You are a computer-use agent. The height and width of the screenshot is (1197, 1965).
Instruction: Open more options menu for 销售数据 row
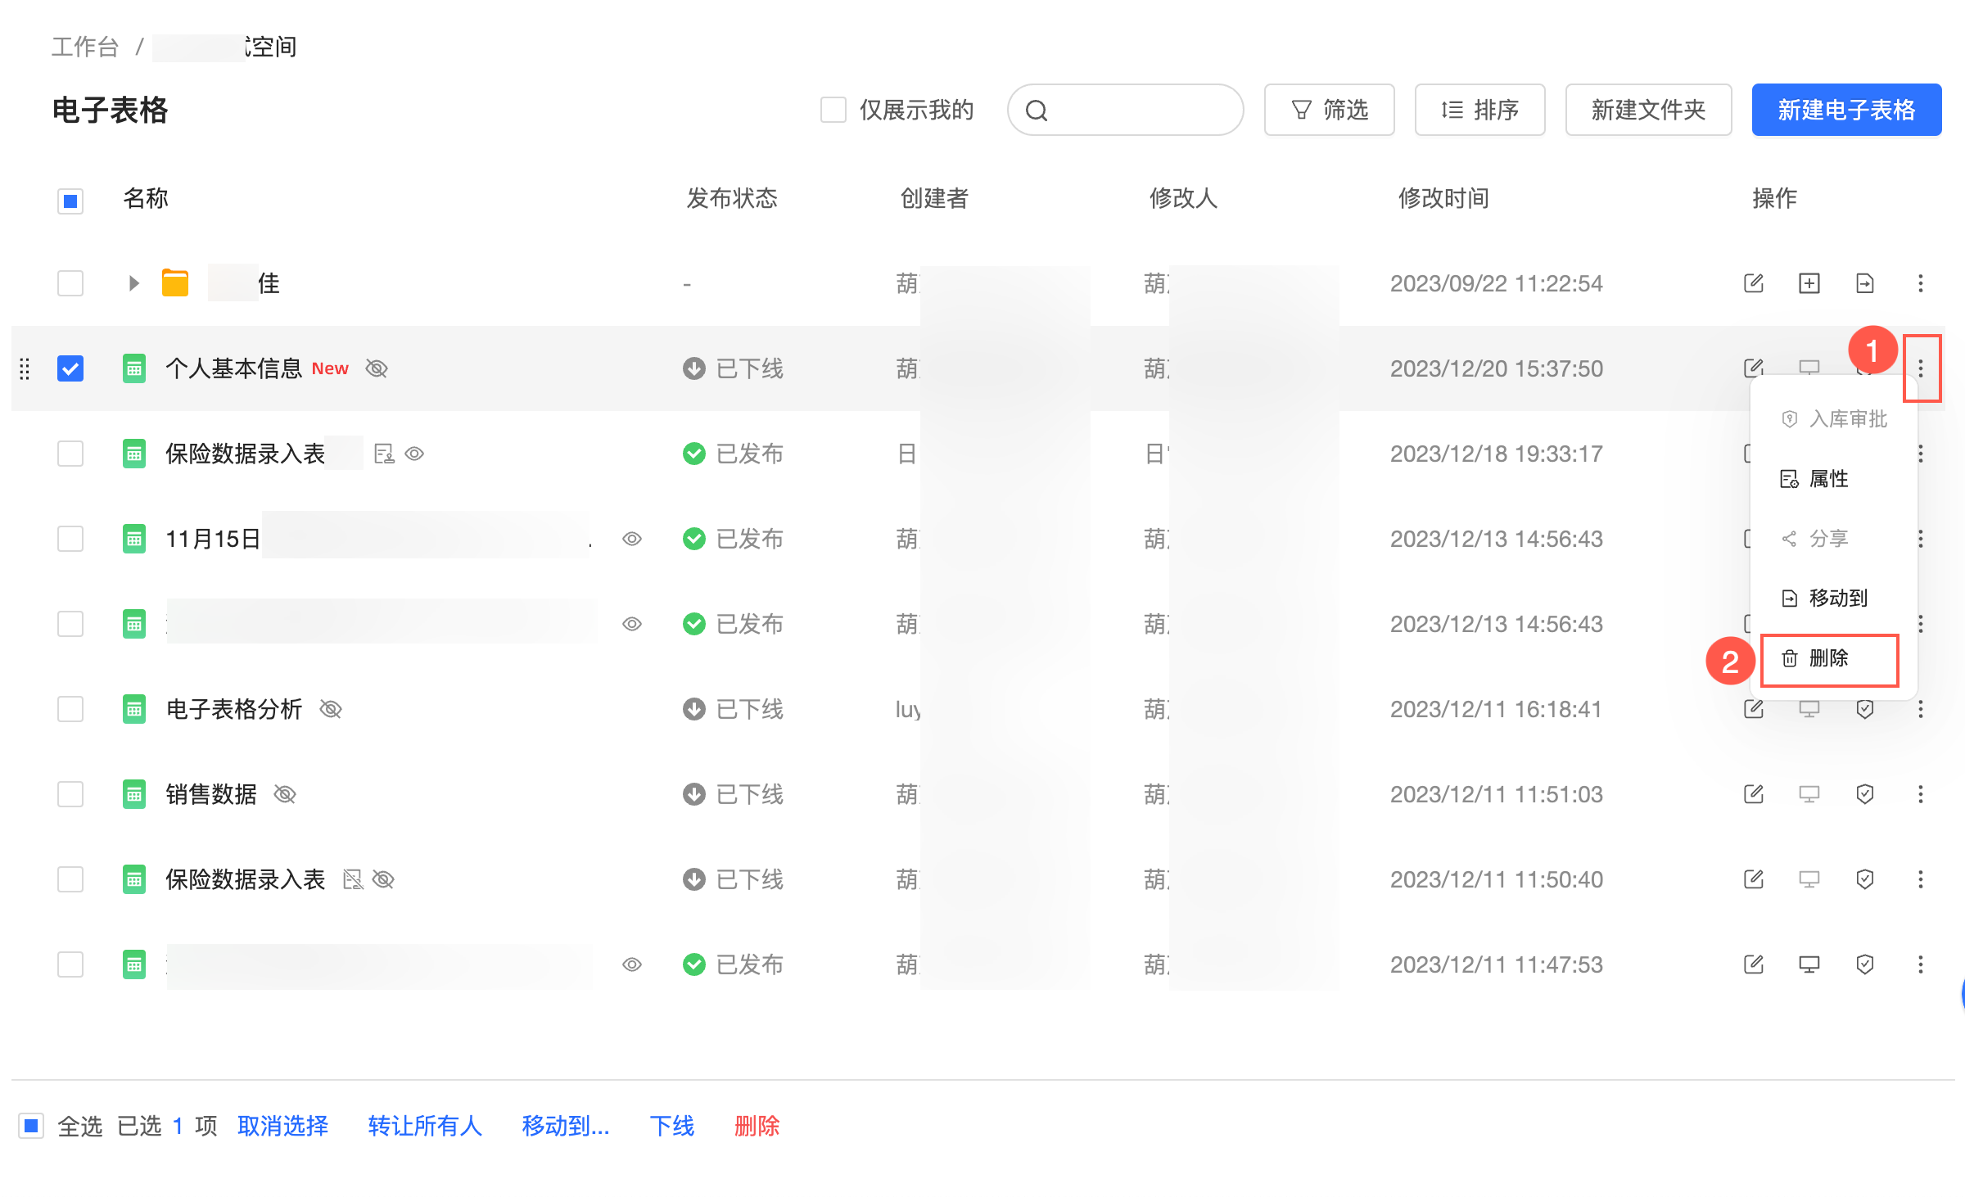[1920, 794]
